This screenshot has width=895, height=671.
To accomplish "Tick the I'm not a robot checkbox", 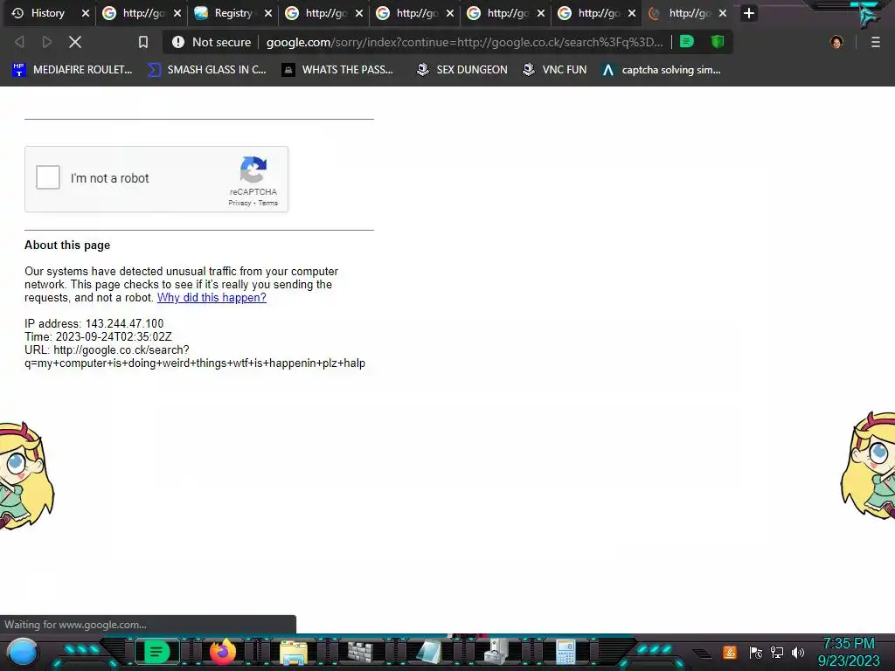I will (x=48, y=177).
